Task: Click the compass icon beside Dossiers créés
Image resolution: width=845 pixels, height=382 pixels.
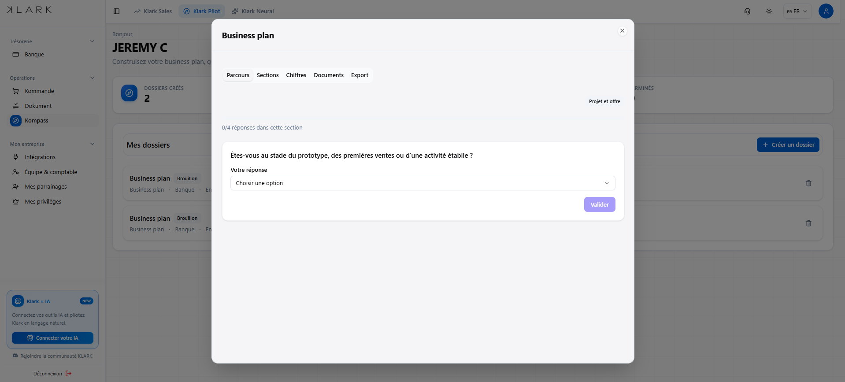Action: (x=129, y=93)
